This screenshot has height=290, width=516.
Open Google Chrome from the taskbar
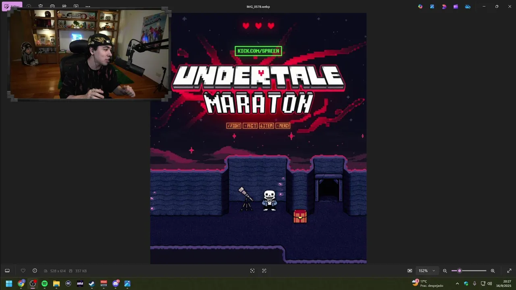pyautogui.click(x=21, y=284)
